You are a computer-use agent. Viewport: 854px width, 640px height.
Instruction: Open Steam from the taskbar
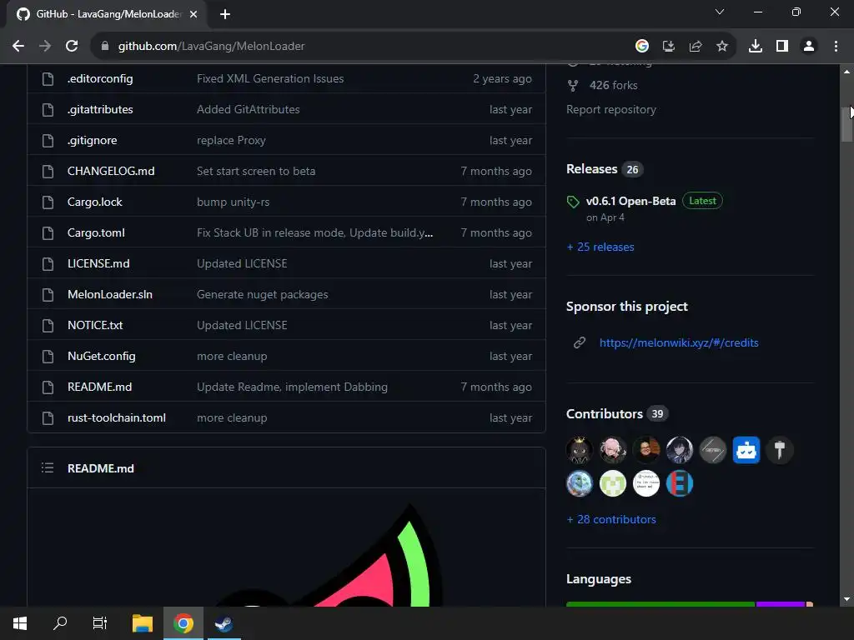pyautogui.click(x=224, y=623)
